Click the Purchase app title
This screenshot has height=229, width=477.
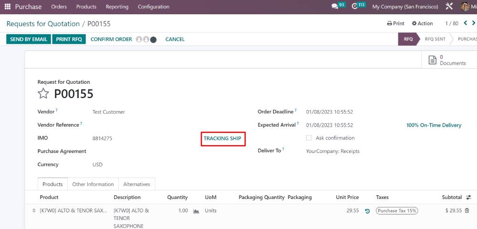(x=28, y=7)
